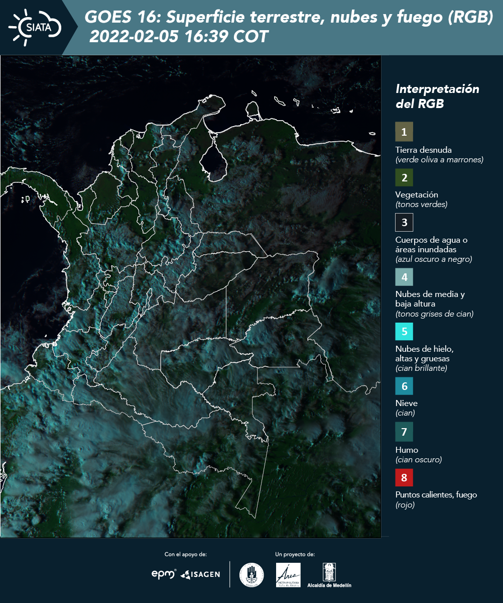This screenshot has width=503, height=603.
Task: Click the GOES 16 satellite map of Colombia
Action: pyautogui.click(x=191, y=296)
